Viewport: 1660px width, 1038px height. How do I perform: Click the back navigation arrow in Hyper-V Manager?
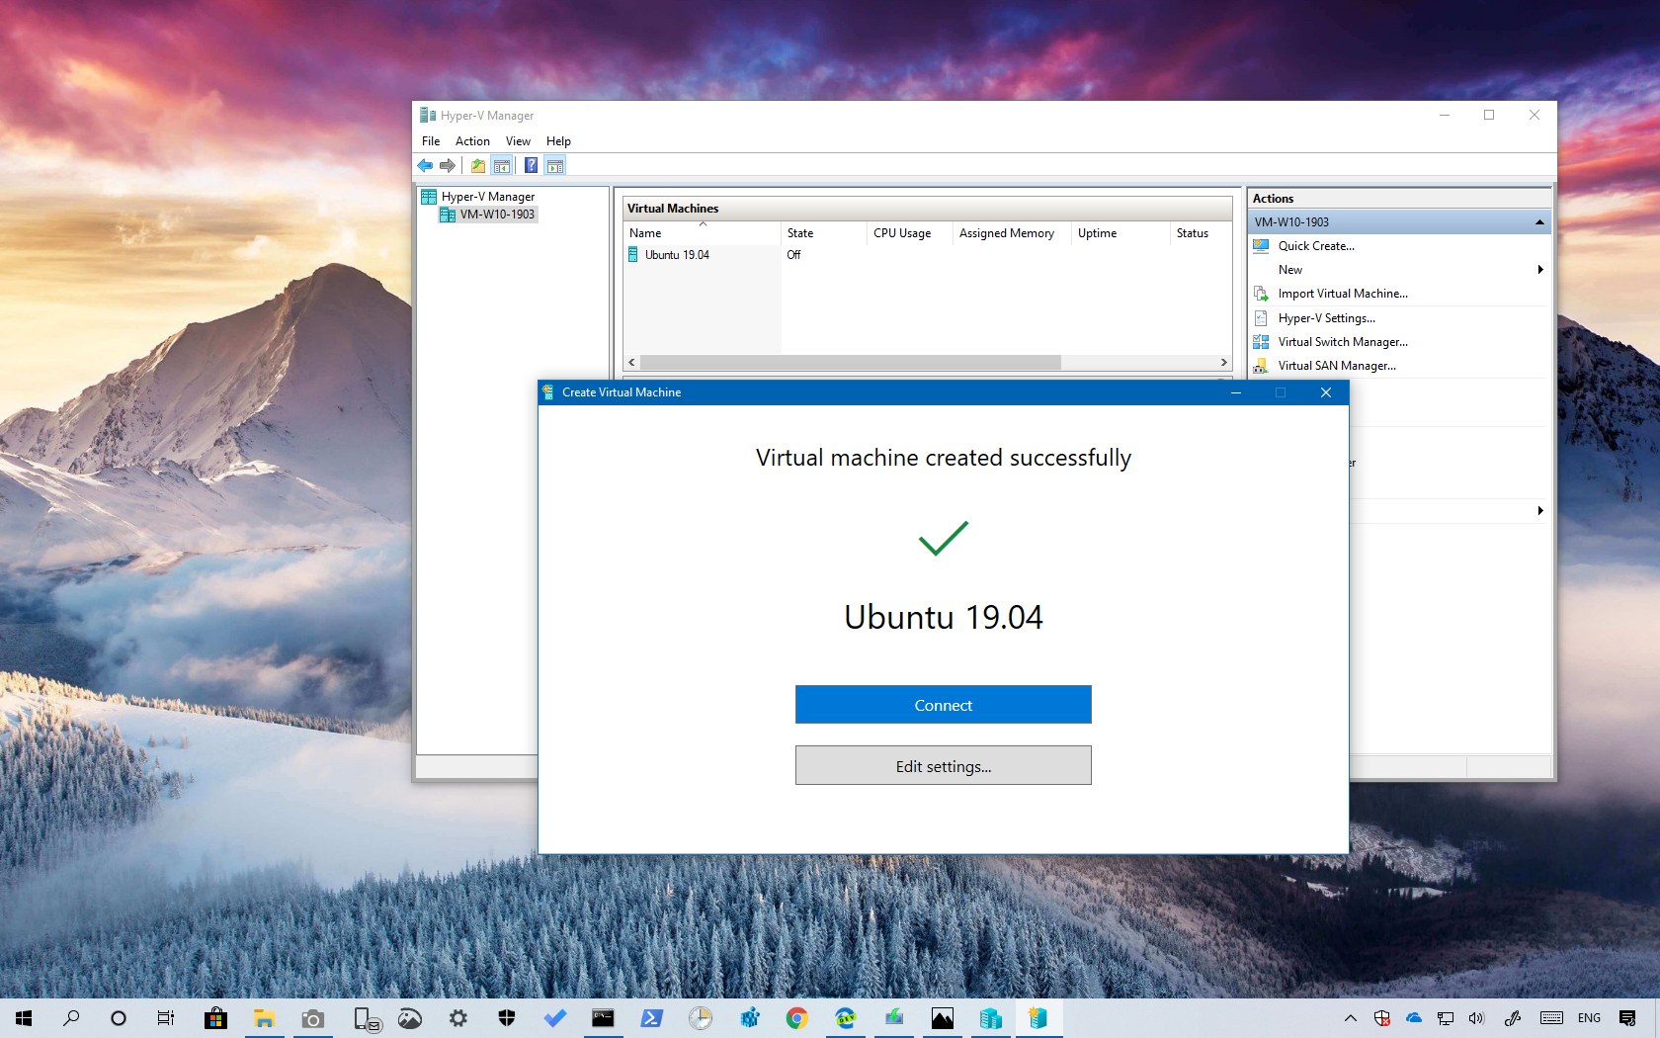coord(425,165)
